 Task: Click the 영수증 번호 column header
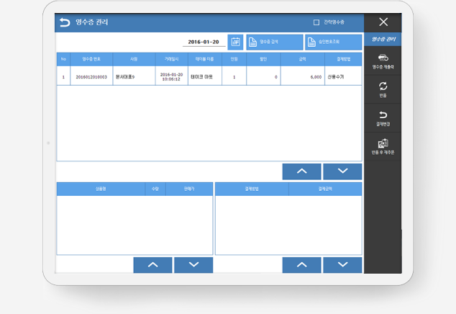tap(91, 59)
